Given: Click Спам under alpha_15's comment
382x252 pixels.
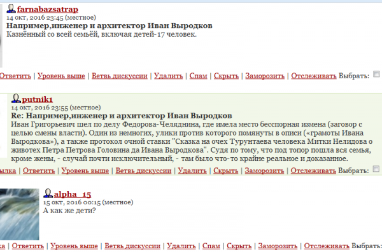Looking at the screenshot, I should coord(211,246).
